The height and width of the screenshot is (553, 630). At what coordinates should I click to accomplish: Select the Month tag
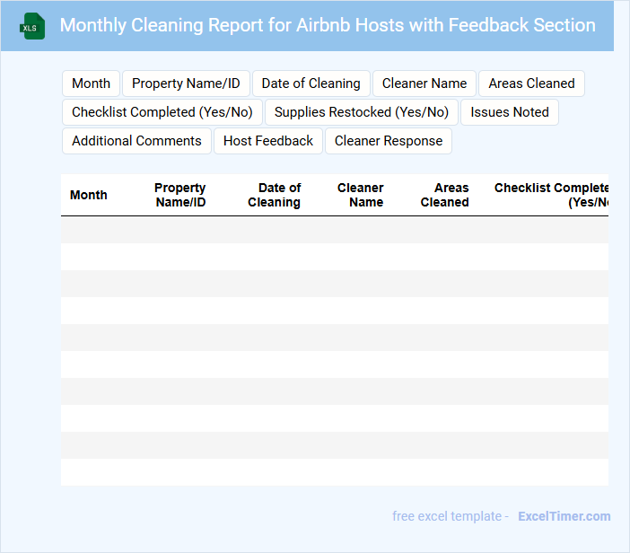pyautogui.click(x=91, y=83)
